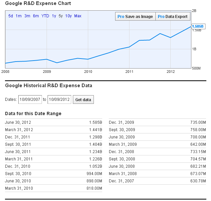Click the 2B y-axis label
Screen dimensions: 211x201
click(194, 11)
